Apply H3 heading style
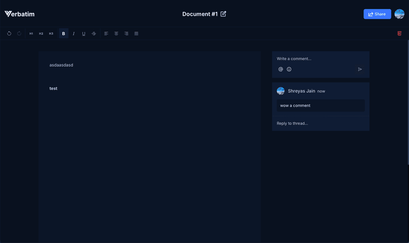This screenshot has height=243, width=409. 51,34
